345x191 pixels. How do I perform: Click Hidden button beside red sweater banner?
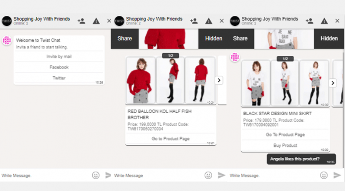point(214,39)
